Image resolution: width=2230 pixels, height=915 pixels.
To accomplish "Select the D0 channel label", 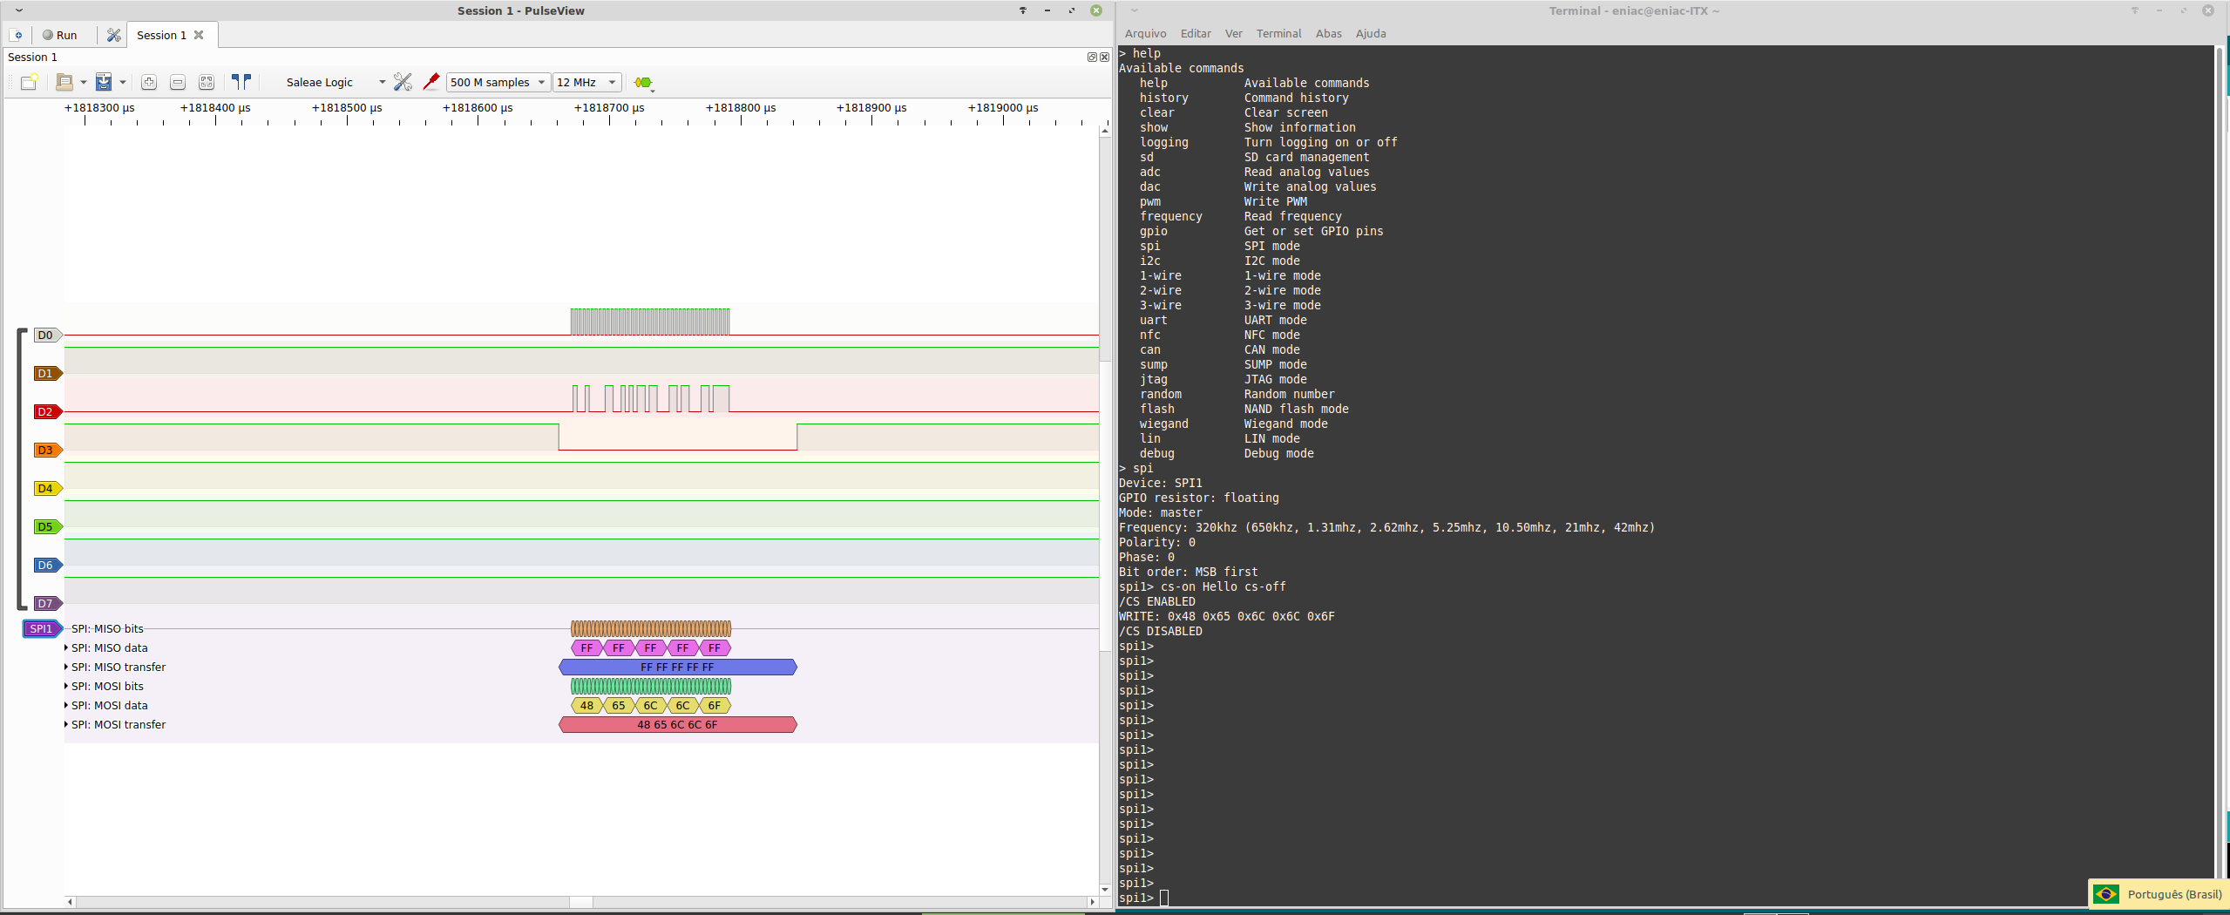I will pyautogui.click(x=47, y=335).
